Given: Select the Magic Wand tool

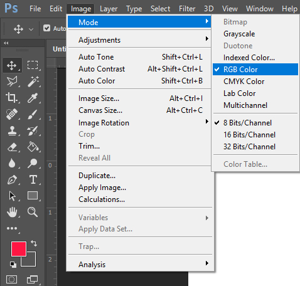Looking at the screenshot, I should click(x=33, y=82).
